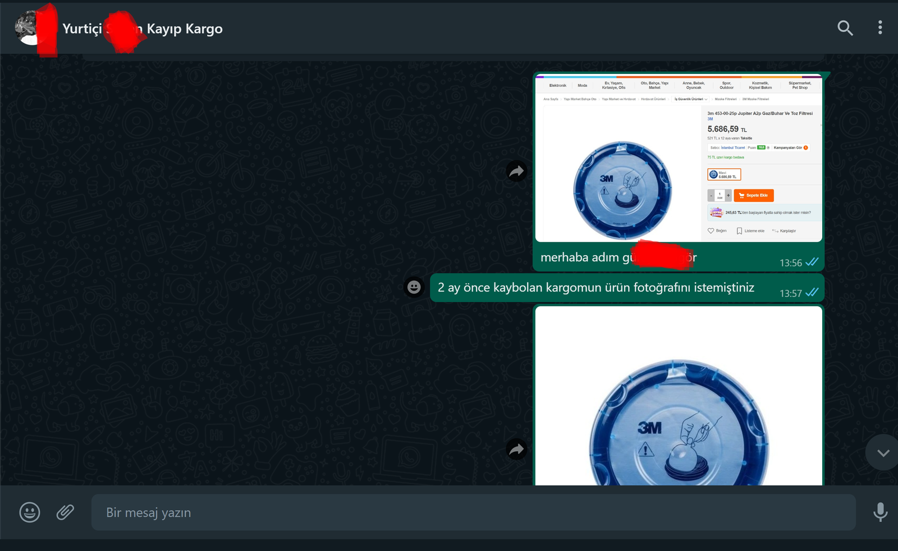Open the attachment paperclip menu
Image resolution: width=898 pixels, height=551 pixels.
coord(65,512)
